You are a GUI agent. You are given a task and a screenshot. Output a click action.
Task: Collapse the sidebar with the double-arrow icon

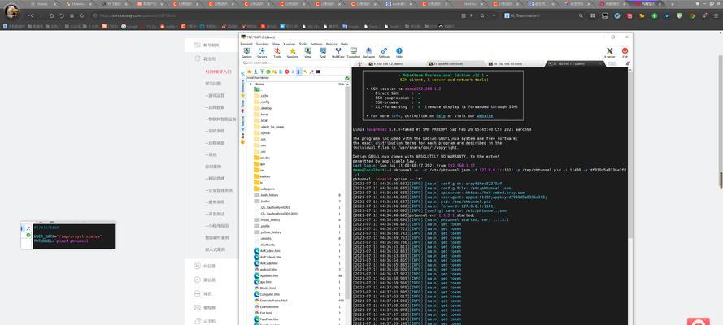coord(242,73)
